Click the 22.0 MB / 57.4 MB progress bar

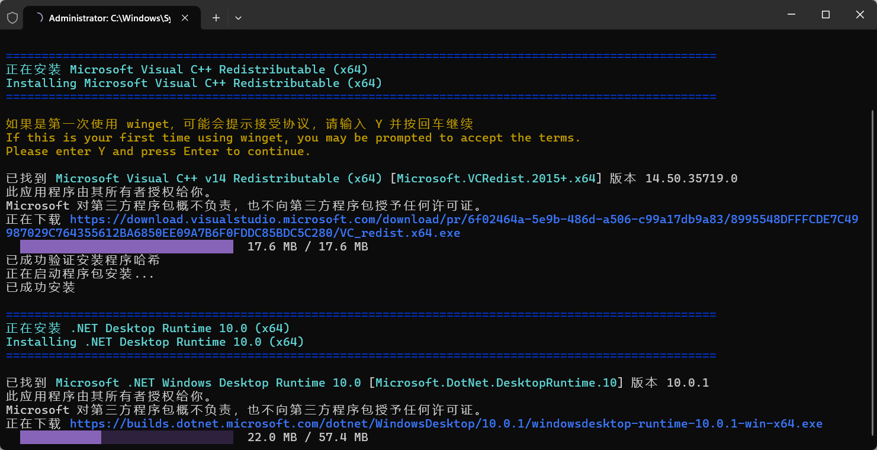point(127,438)
